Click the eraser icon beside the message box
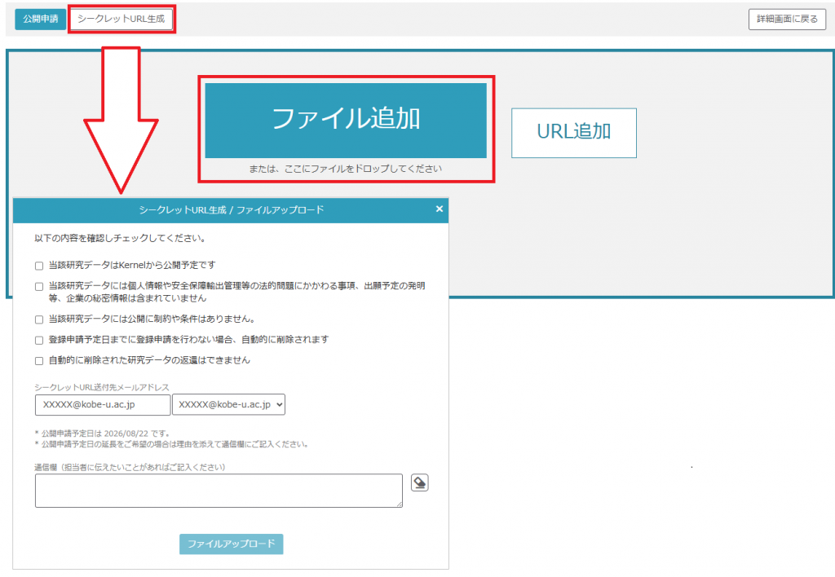This screenshot has width=835, height=577. (420, 482)
